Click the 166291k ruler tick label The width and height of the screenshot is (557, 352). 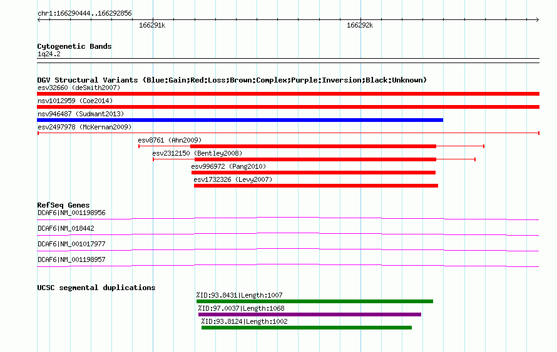[152, 25]
